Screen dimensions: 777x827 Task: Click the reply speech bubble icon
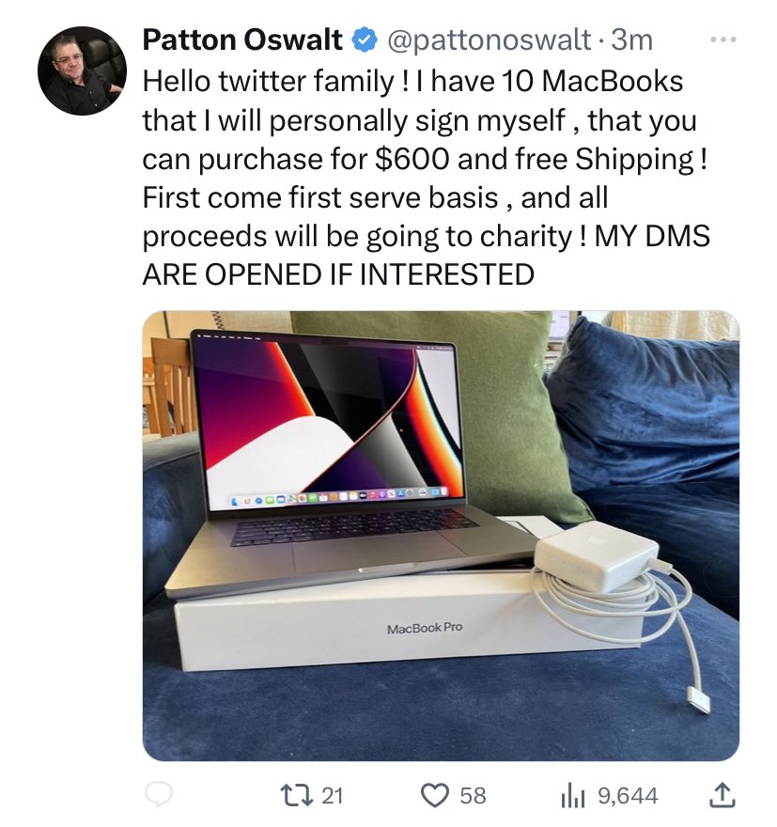pos(158,794)
